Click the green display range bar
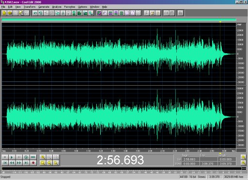 [x=119, y=20]
